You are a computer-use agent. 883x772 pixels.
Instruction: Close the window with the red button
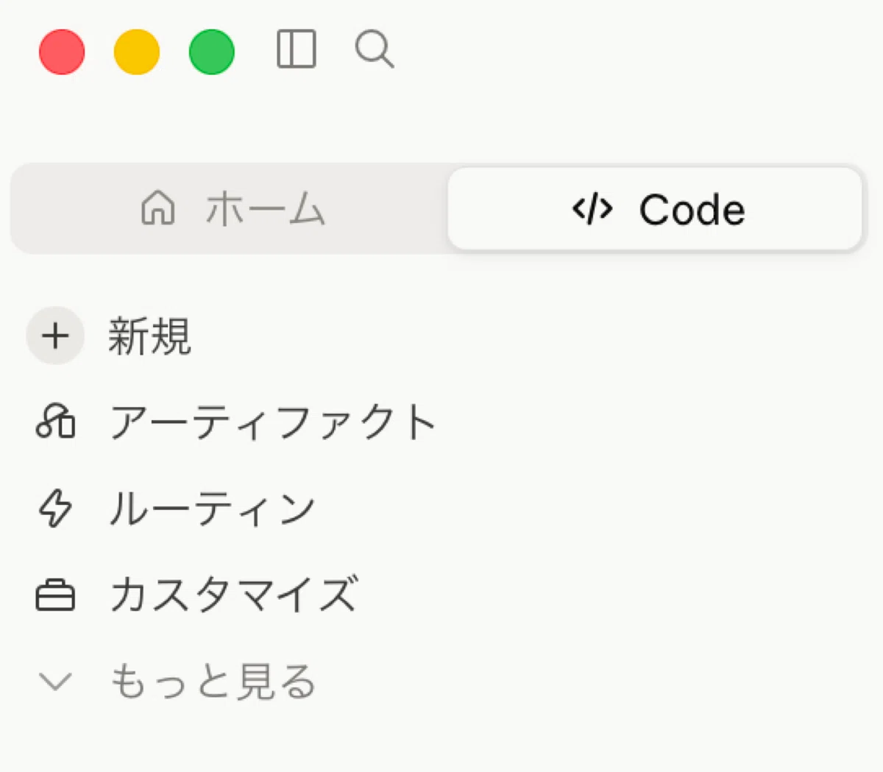point(62,52)
